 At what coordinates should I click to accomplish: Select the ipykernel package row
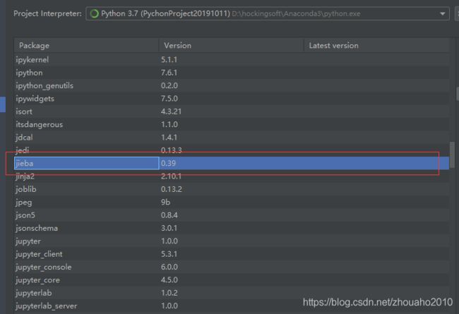(x=231, y=60)
